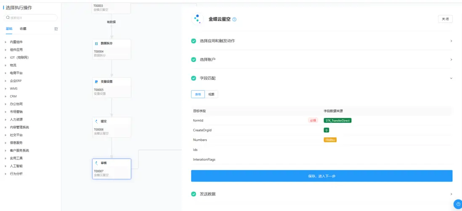The image size is (462, 211).
Task: Select the 视图 view tab
Action: (211, 94)
